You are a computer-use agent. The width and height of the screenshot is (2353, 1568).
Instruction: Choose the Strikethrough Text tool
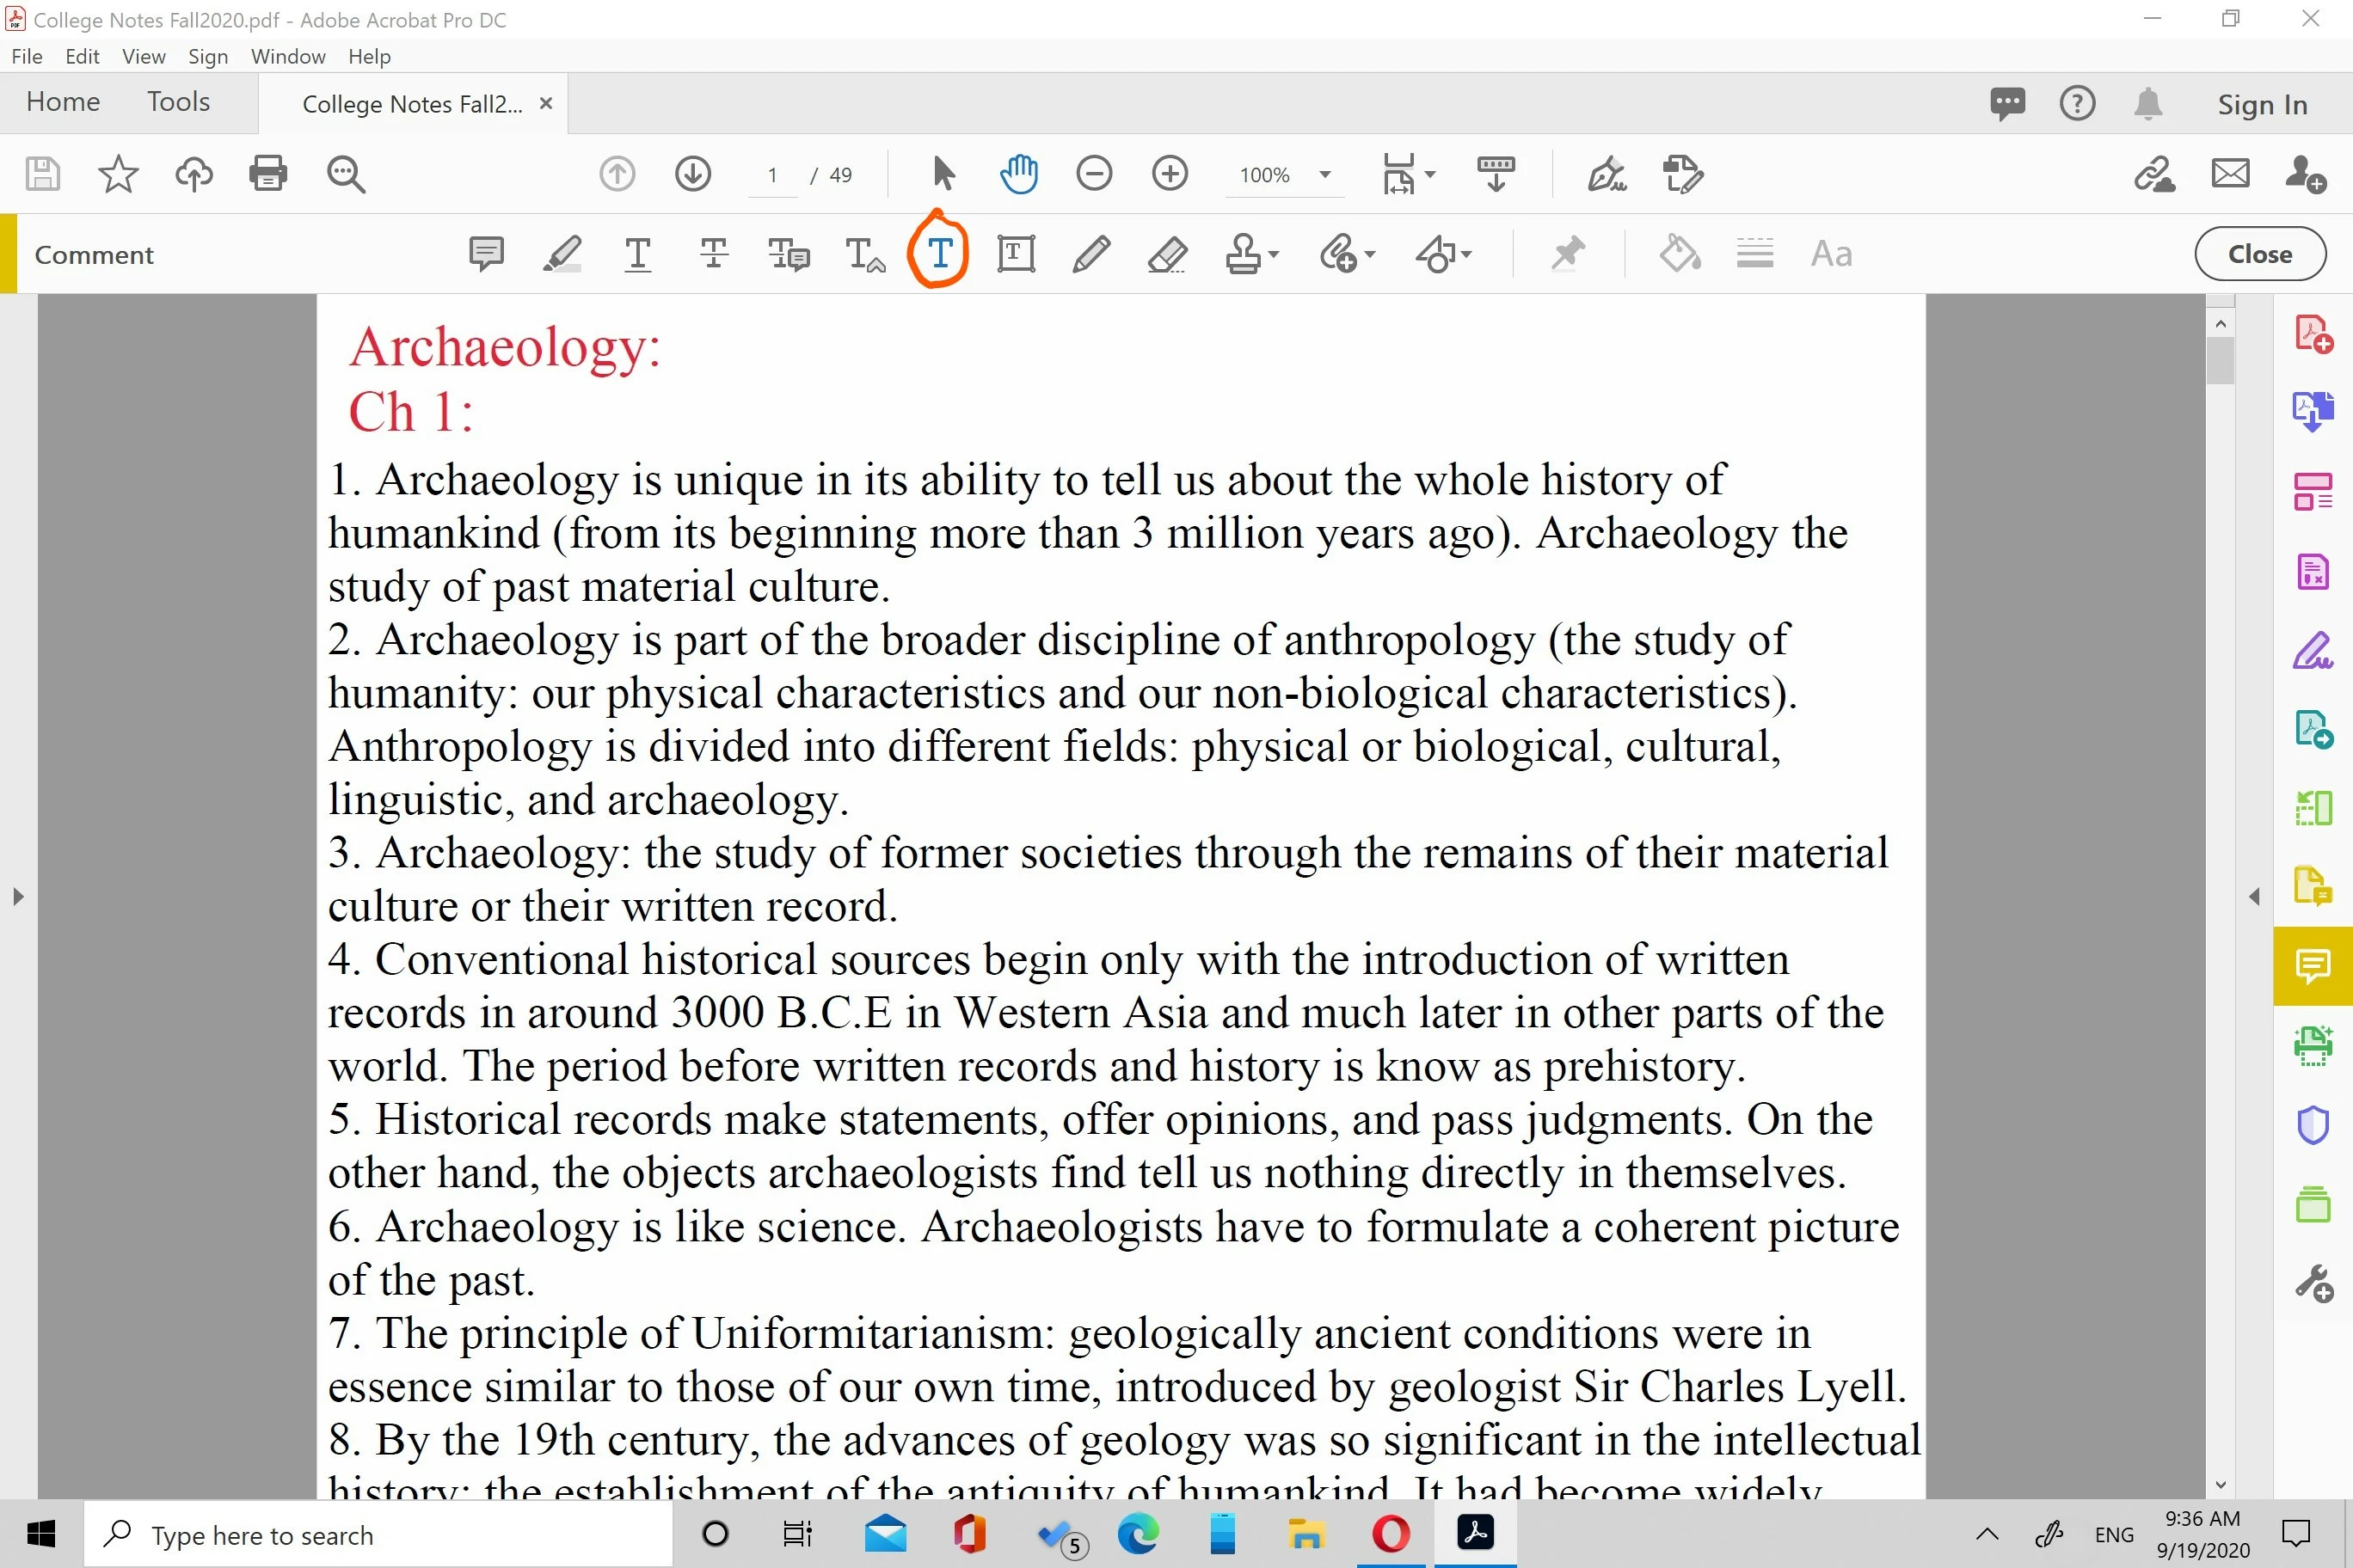pos(713,254)
